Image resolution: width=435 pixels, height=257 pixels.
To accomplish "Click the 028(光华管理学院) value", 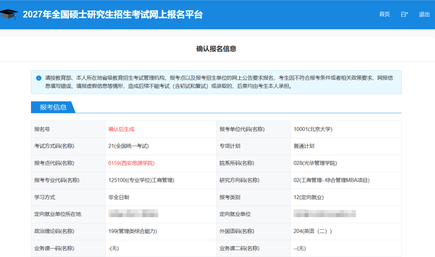I will [315, 163].
